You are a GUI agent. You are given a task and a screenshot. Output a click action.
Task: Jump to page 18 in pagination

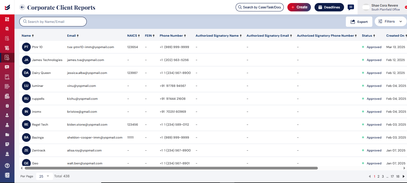398,177
